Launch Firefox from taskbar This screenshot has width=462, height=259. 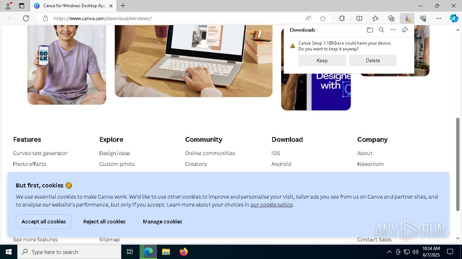click(x=184, y=252)
